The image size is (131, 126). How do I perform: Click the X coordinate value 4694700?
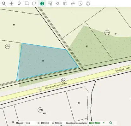tap(45, 123)
